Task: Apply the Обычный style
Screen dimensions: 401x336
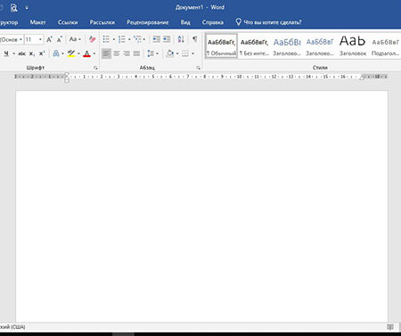Action: coord(221,46)
